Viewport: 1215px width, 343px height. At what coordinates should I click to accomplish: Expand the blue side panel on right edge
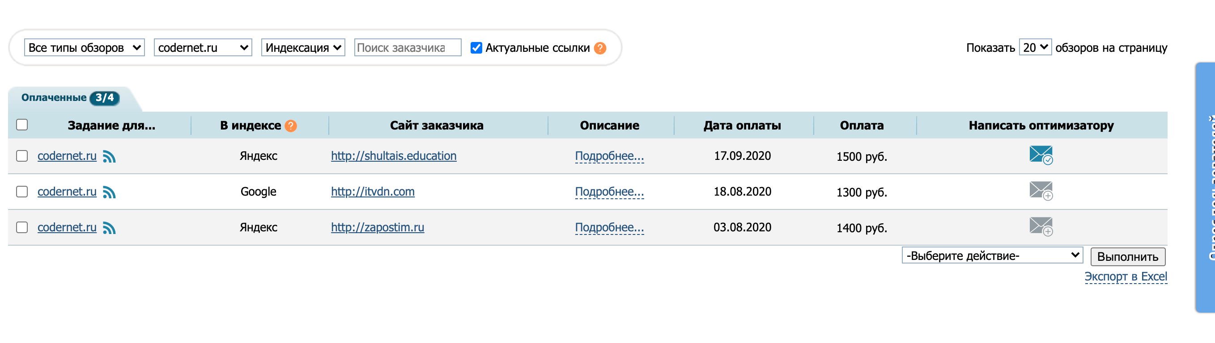pos(1205,187)
